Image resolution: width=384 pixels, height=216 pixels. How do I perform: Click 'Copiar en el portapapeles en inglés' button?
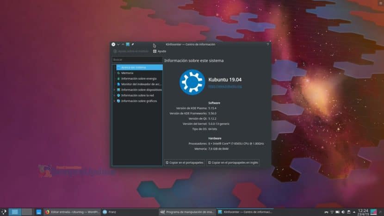[x=233, y=163]
